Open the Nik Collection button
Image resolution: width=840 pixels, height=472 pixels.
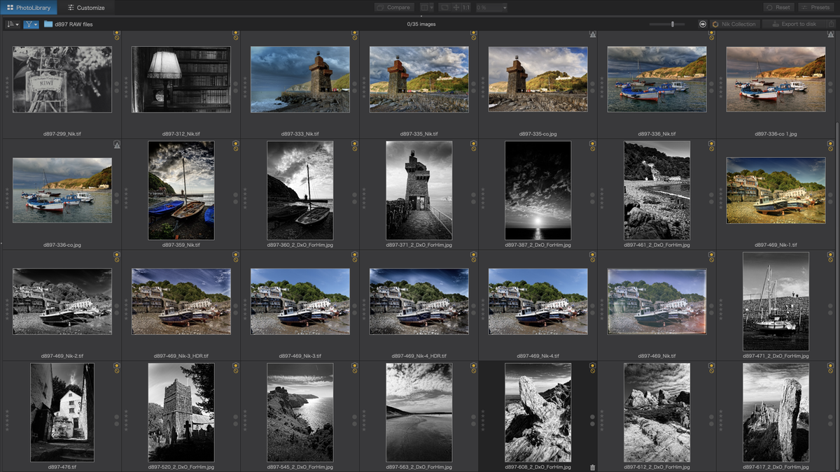(x=735, y=24)
